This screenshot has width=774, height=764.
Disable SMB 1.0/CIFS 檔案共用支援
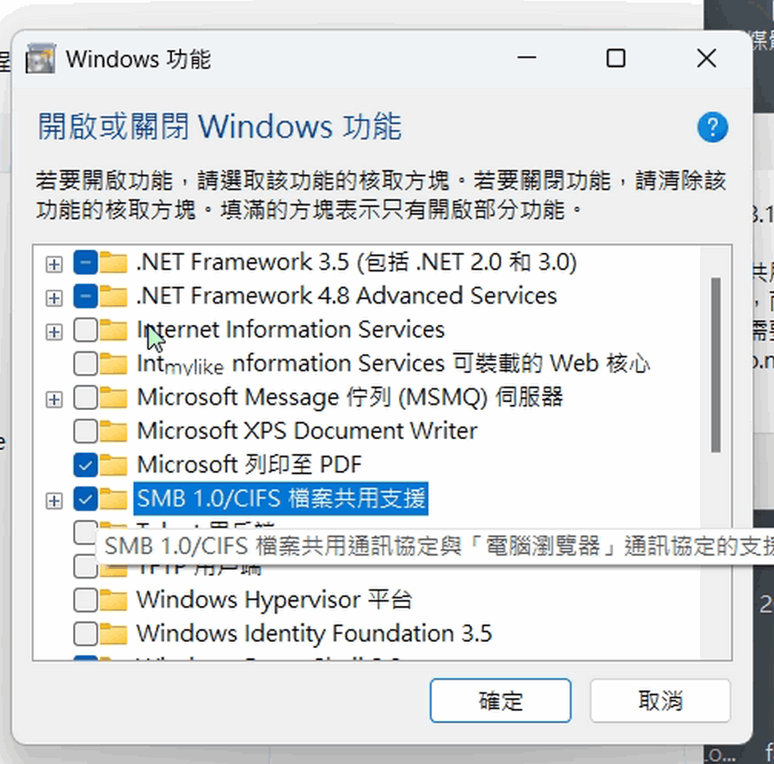(x=85, y=498)
